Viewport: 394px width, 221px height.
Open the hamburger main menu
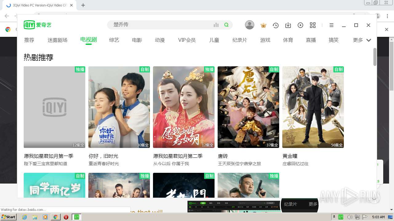[332, 25]
